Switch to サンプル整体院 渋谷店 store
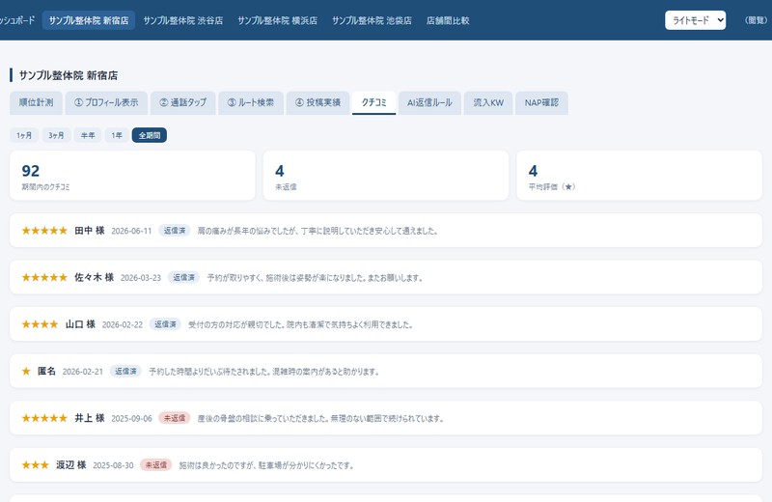 pyautogui.click(x=182, y=20)
